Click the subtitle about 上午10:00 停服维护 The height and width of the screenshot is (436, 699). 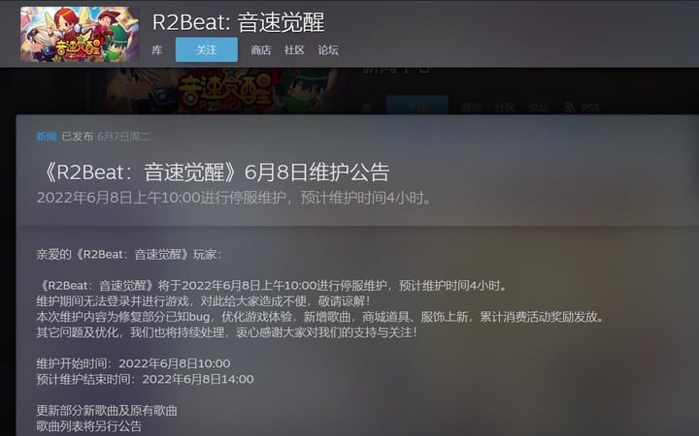tap(235, 198)
